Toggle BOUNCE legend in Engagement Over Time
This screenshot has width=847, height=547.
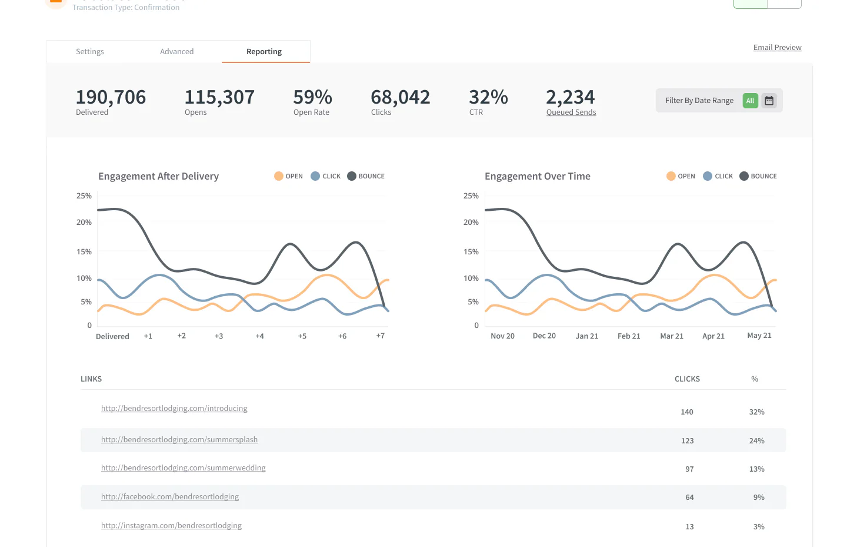(x=758, y=176)
